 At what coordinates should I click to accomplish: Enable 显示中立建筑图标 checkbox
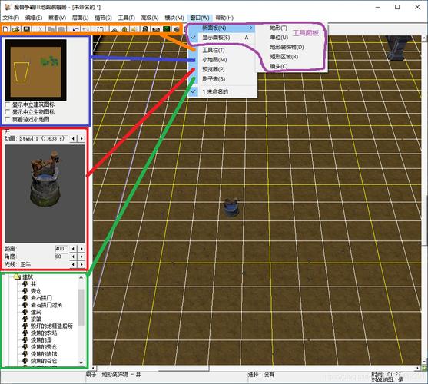pyautogui.click(x=8, y=104)
